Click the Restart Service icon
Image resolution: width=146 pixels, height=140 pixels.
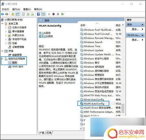[63, 14]
